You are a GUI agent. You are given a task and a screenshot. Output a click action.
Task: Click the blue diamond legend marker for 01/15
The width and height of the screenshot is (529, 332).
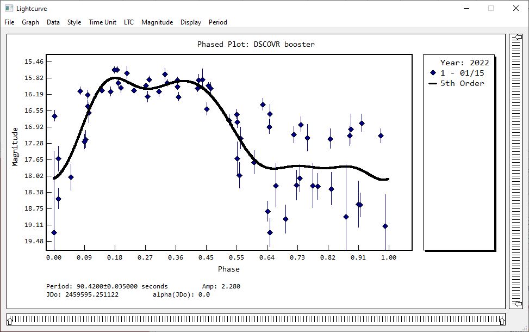coord(433,72)
